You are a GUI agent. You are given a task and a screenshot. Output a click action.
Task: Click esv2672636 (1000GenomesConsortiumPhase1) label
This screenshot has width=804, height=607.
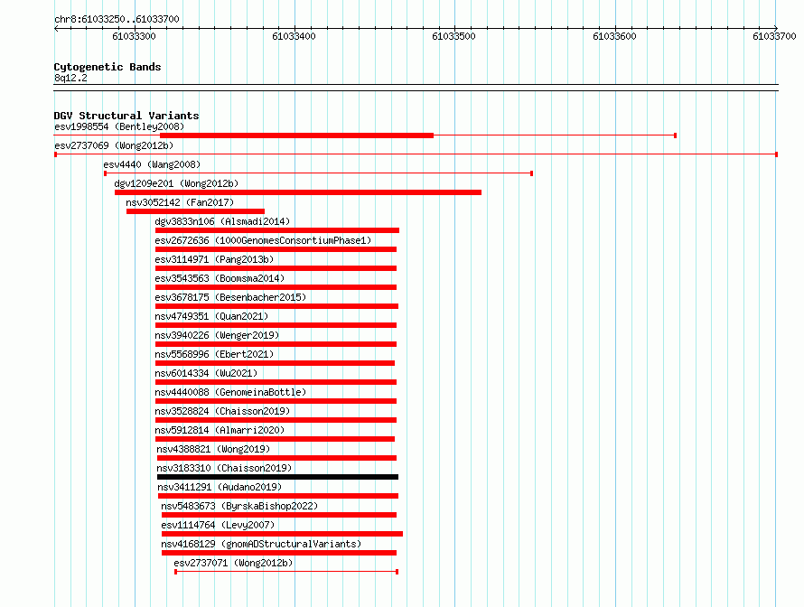point(263,240)
